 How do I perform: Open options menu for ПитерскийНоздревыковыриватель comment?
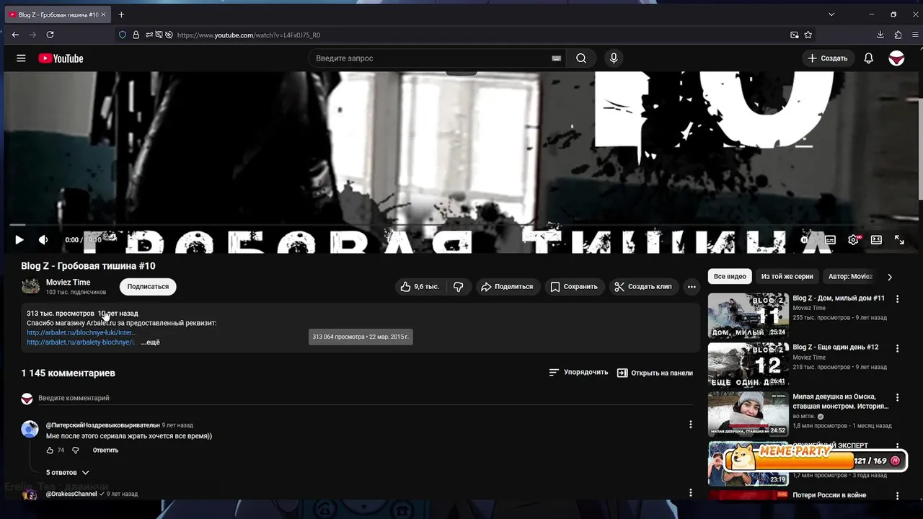click(690, 425)
